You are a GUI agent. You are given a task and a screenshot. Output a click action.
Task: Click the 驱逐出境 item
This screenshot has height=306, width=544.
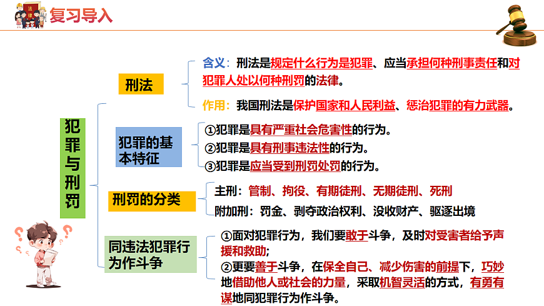pos(453,211)
